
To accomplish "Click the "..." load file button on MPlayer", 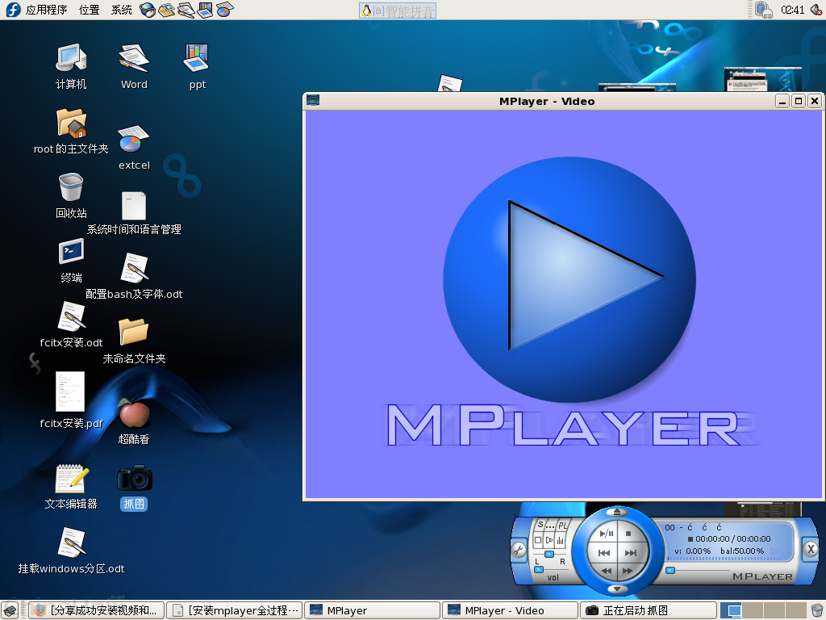I will pyautogui.click(x=550, y=525).
